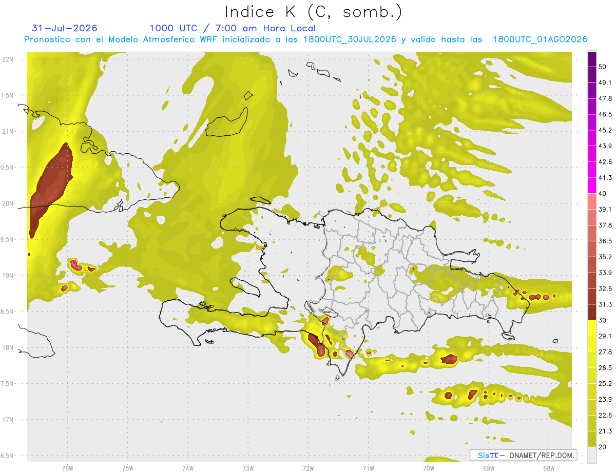Click the colorbar value 31.3
Image resolution: width=616 pixels, height=475 pixels.
click(x=605, y=304)
